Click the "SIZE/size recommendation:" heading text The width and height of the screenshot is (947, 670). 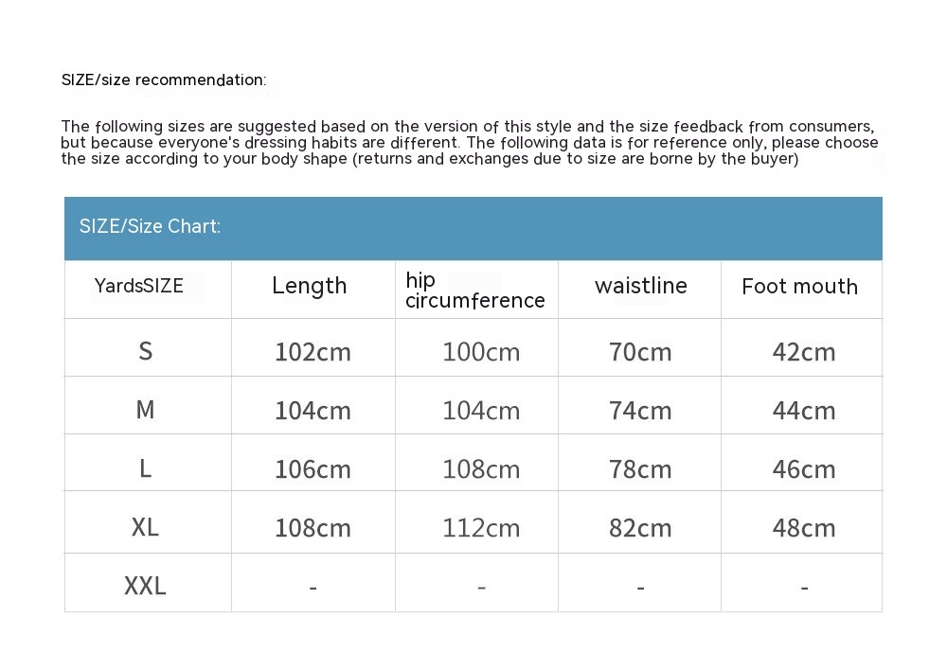coord(164,80)
